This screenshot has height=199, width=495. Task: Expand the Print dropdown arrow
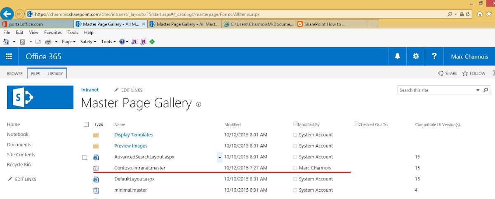click(56, 42)
